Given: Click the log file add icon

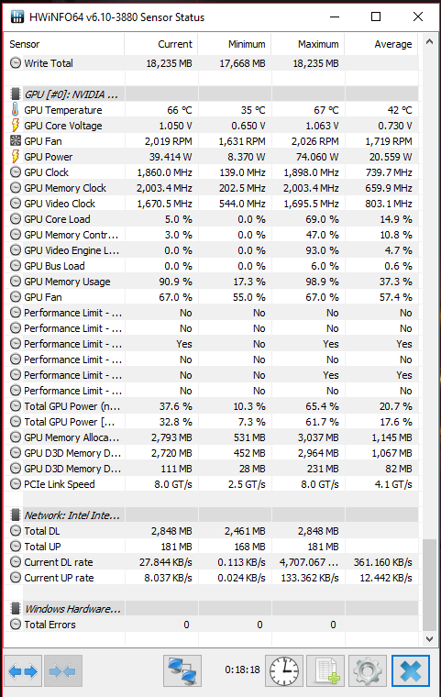Looking at the screenshot, I should [x=325, y=671].
